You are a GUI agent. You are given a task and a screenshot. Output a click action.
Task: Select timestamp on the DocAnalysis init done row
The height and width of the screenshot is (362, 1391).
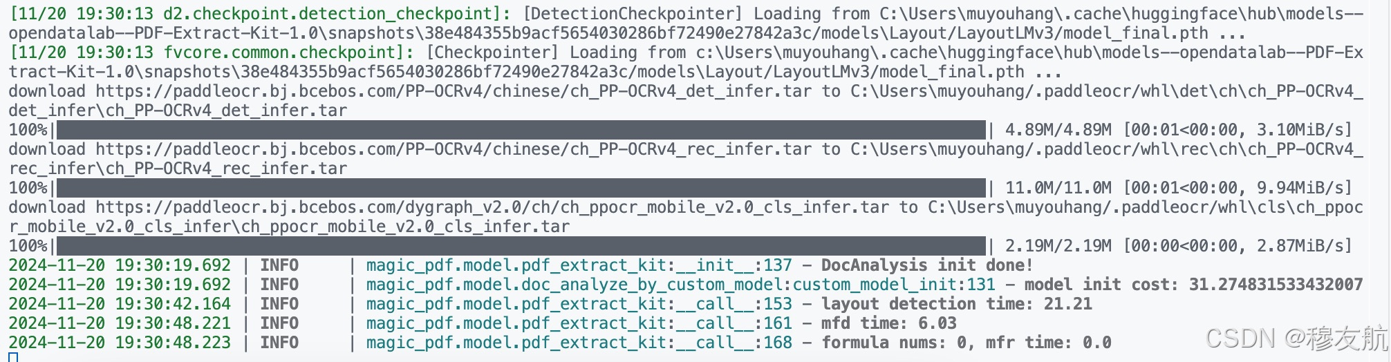click(x=120, y=265)
